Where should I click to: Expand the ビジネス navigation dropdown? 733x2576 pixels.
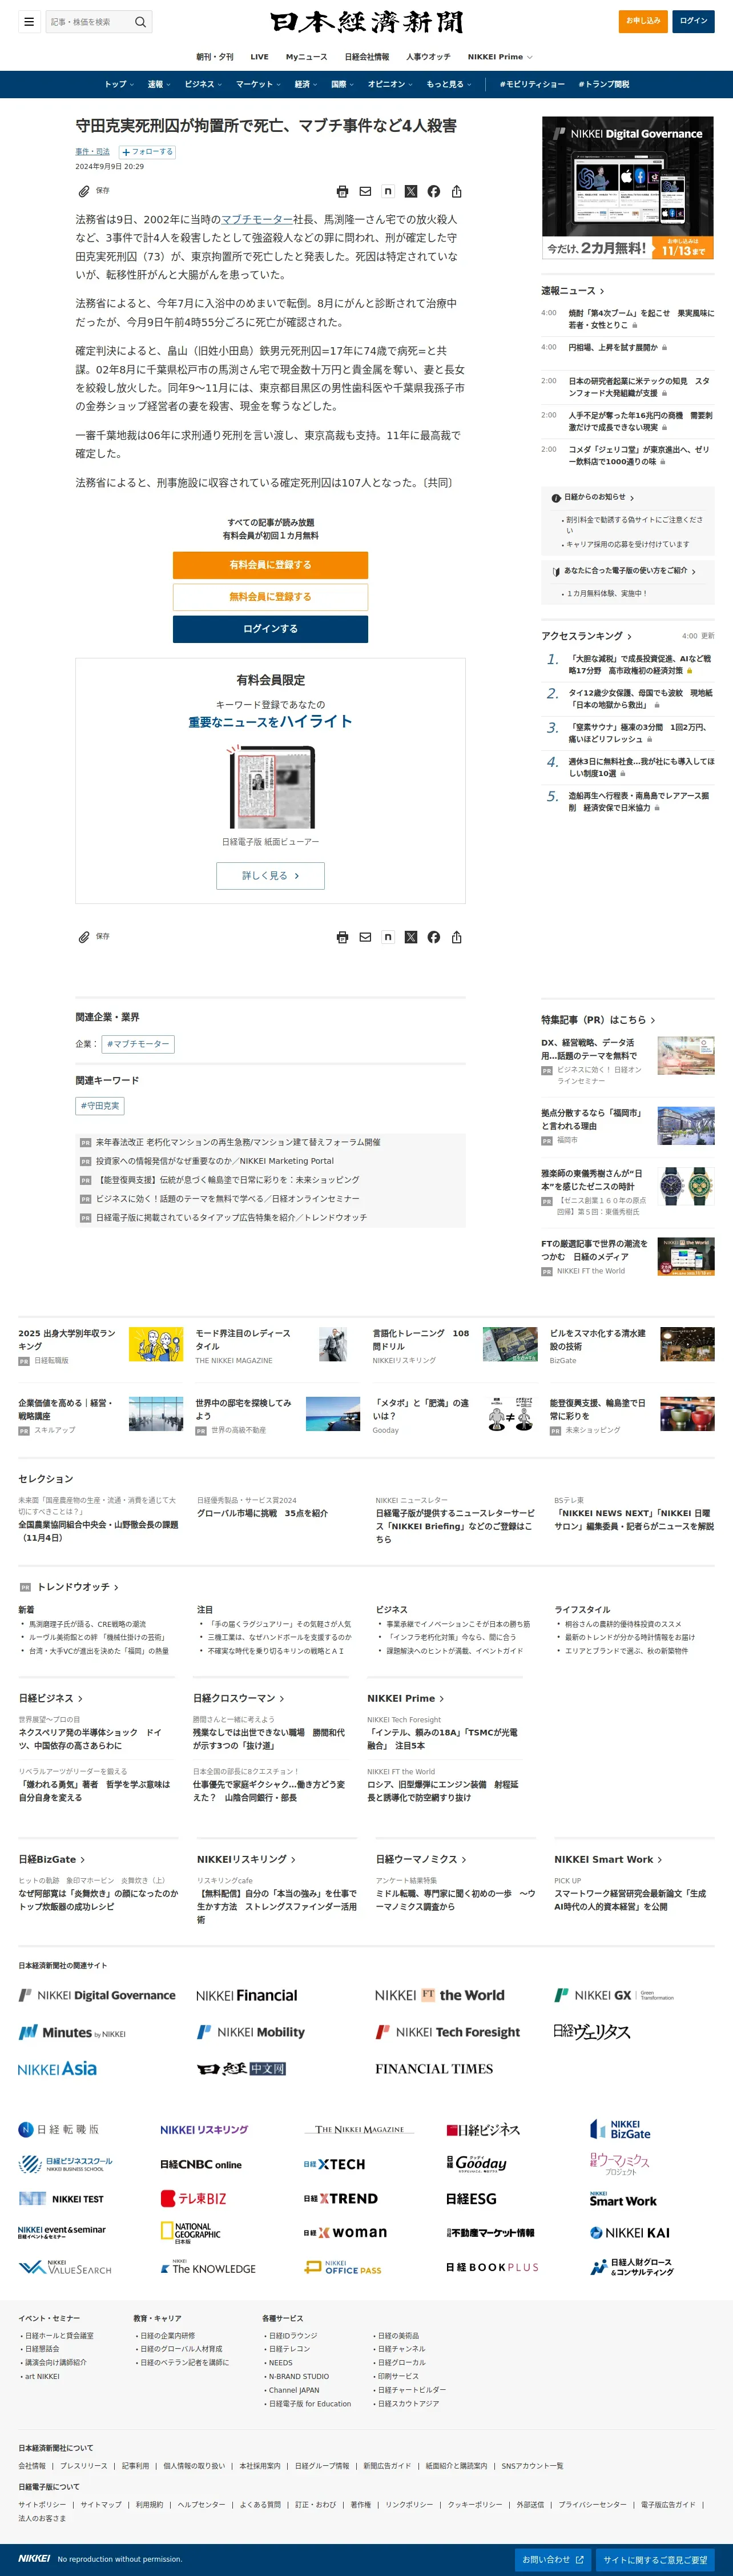[x=203, y=84]
